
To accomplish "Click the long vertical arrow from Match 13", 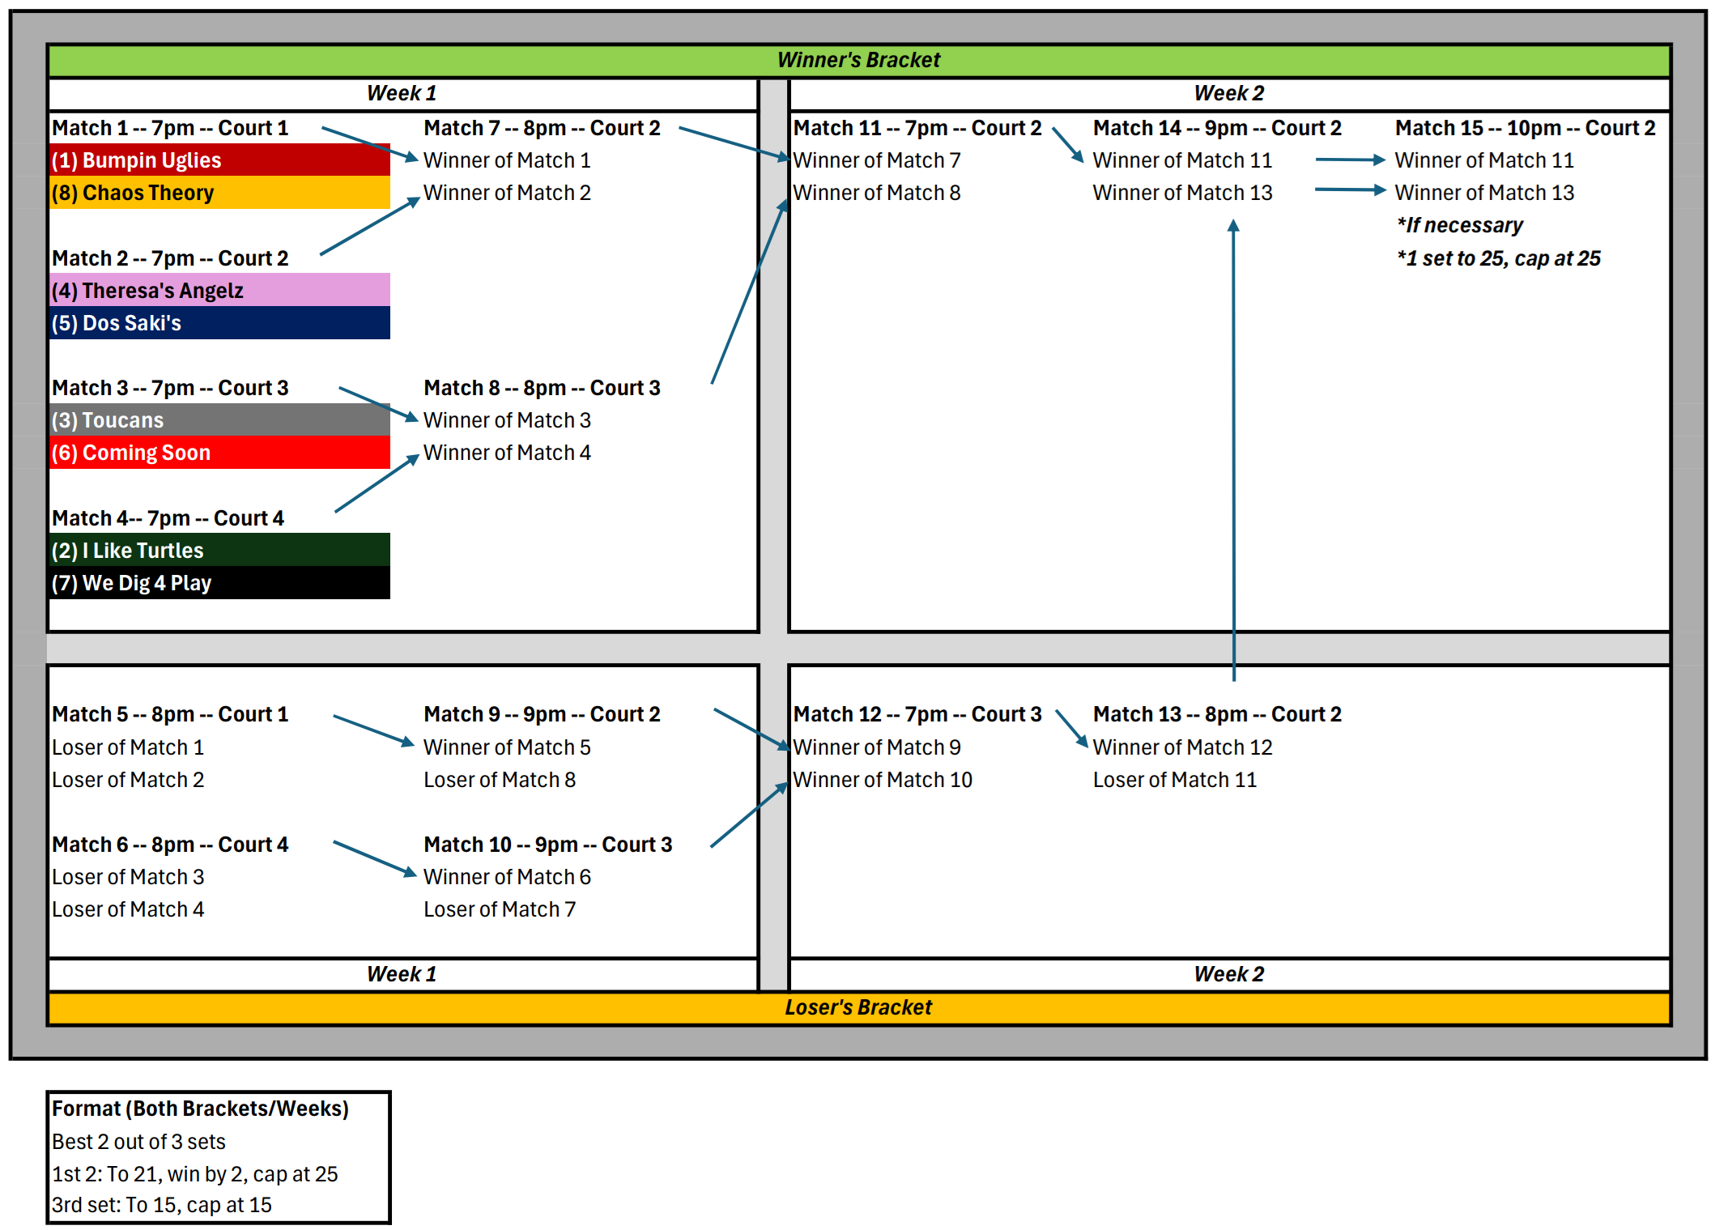I will 1233,453.
